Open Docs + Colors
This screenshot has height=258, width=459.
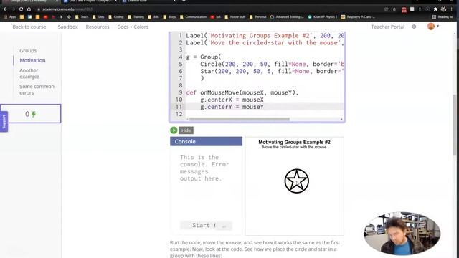tap(133, 27)
